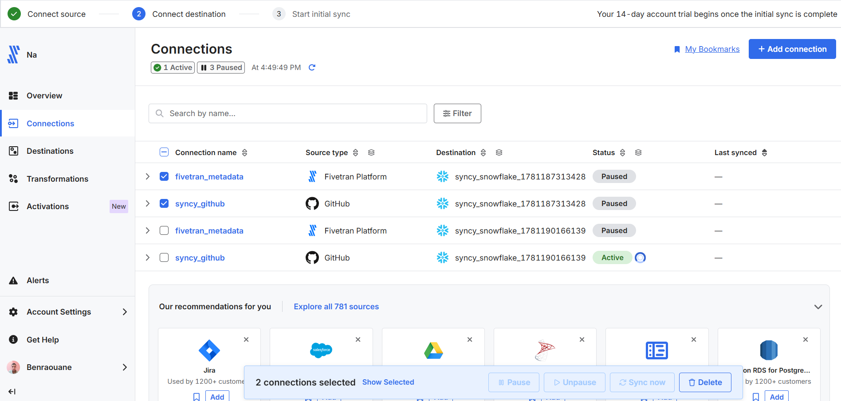The width and height of the screenshot is (841, 401).
Task: Click the GitHub icon in the active syncy_github row
Action: point(312,257)
